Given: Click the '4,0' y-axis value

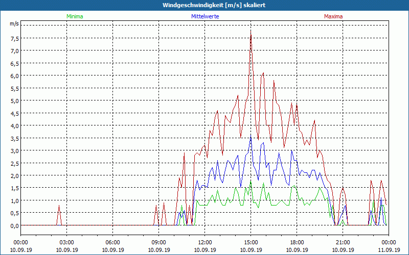Looking at the screenshot, I should pyautogui.click(x=15, y=126).
